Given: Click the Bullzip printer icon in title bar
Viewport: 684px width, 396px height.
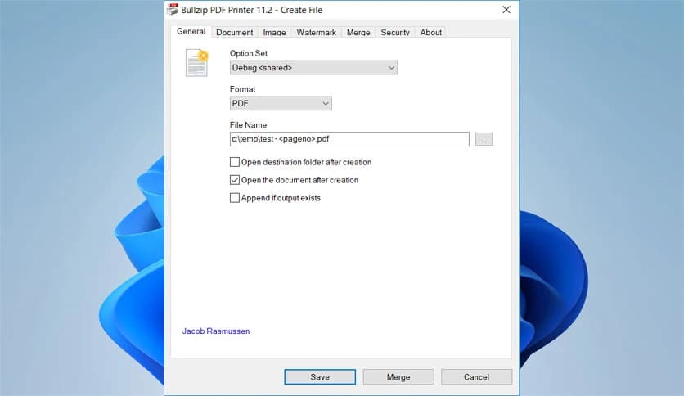Looking at the screenshot, I should 173,9.
